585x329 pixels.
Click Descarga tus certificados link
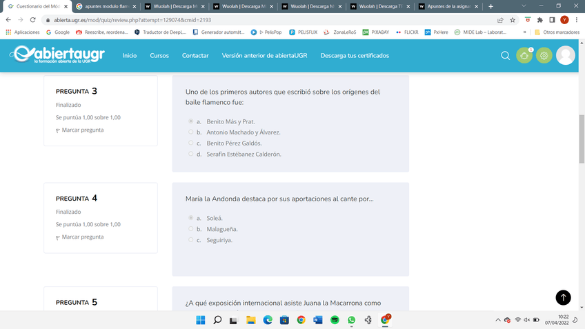355,56
